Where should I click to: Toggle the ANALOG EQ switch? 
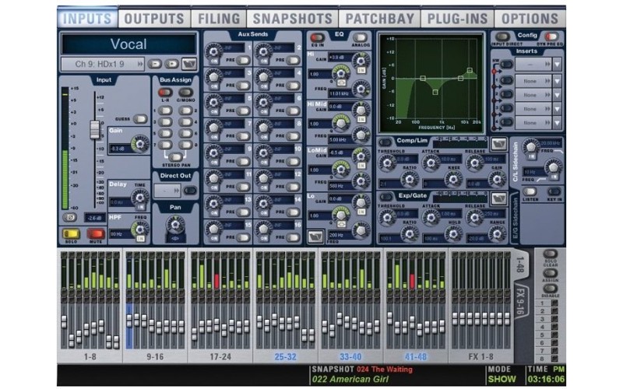coord(360,37)
